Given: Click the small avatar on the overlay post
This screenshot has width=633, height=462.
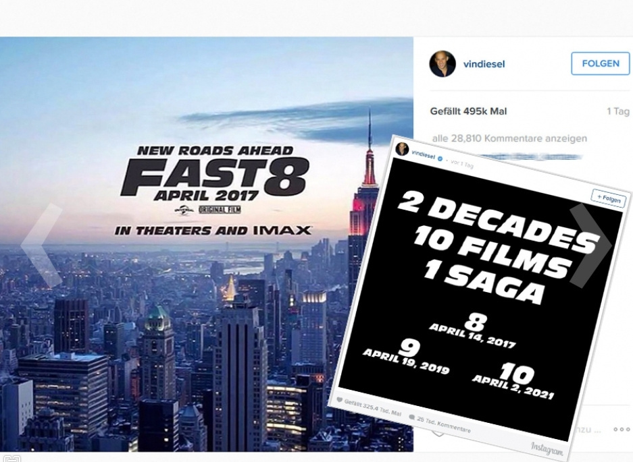Looking at the screenshot, I should 402,149.
